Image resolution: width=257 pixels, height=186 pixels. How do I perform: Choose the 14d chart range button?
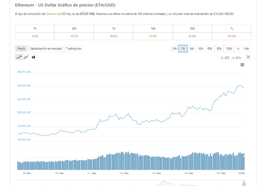coord(191,49)
